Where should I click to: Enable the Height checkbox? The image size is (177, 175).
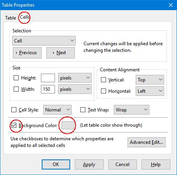click(x=16, y=78)
